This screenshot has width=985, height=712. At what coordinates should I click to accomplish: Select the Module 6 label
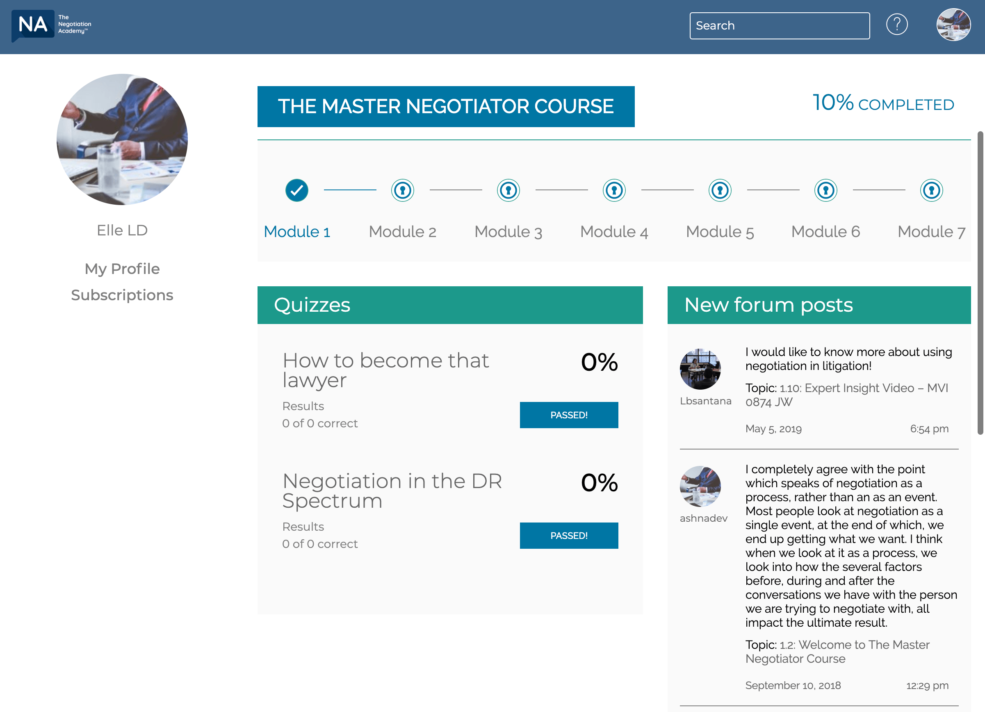pyautogui.click(x=825, y=232)
